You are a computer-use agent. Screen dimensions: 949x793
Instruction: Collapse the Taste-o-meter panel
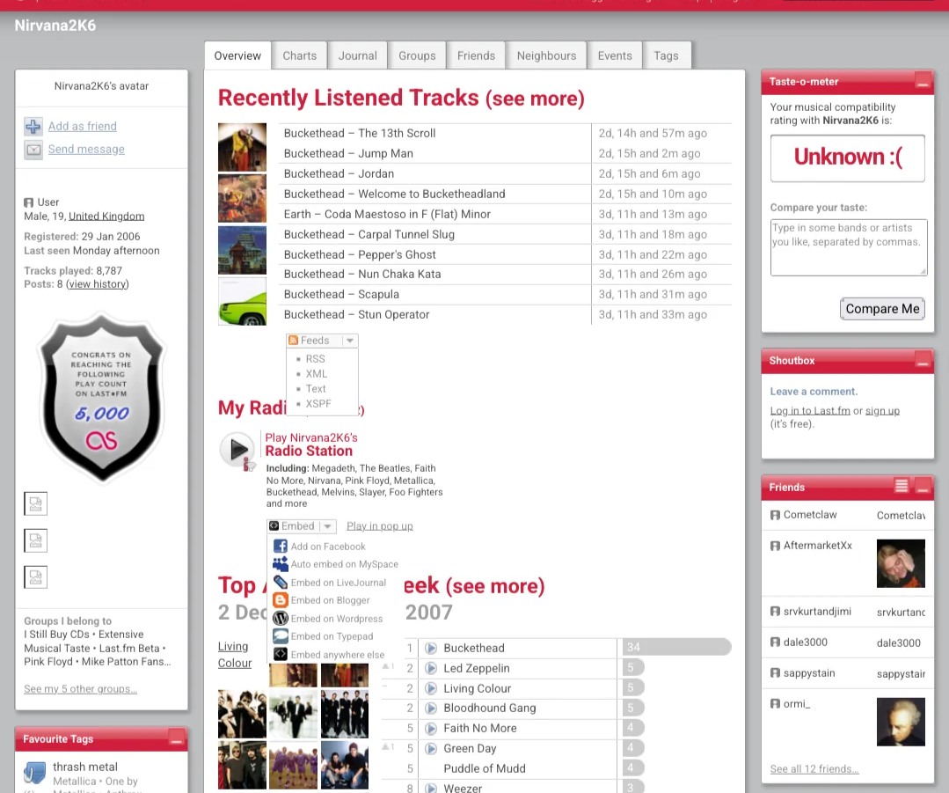pyautogui.click(x=922, y=82)
